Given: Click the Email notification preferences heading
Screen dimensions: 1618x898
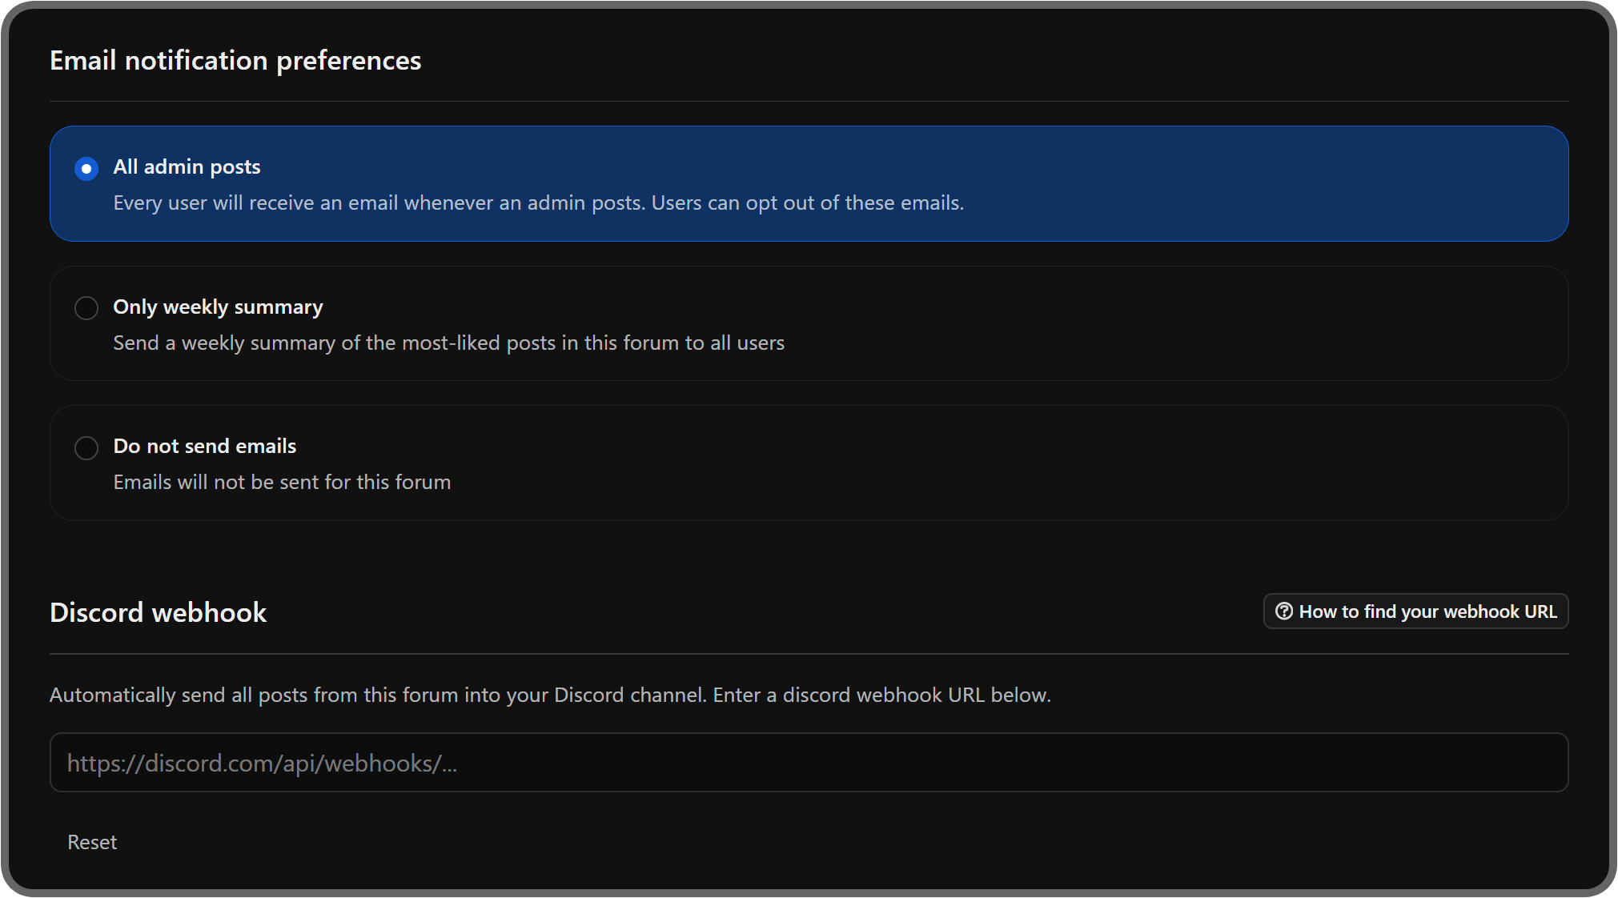Looking at the screenshot, I should coord(235,59).
